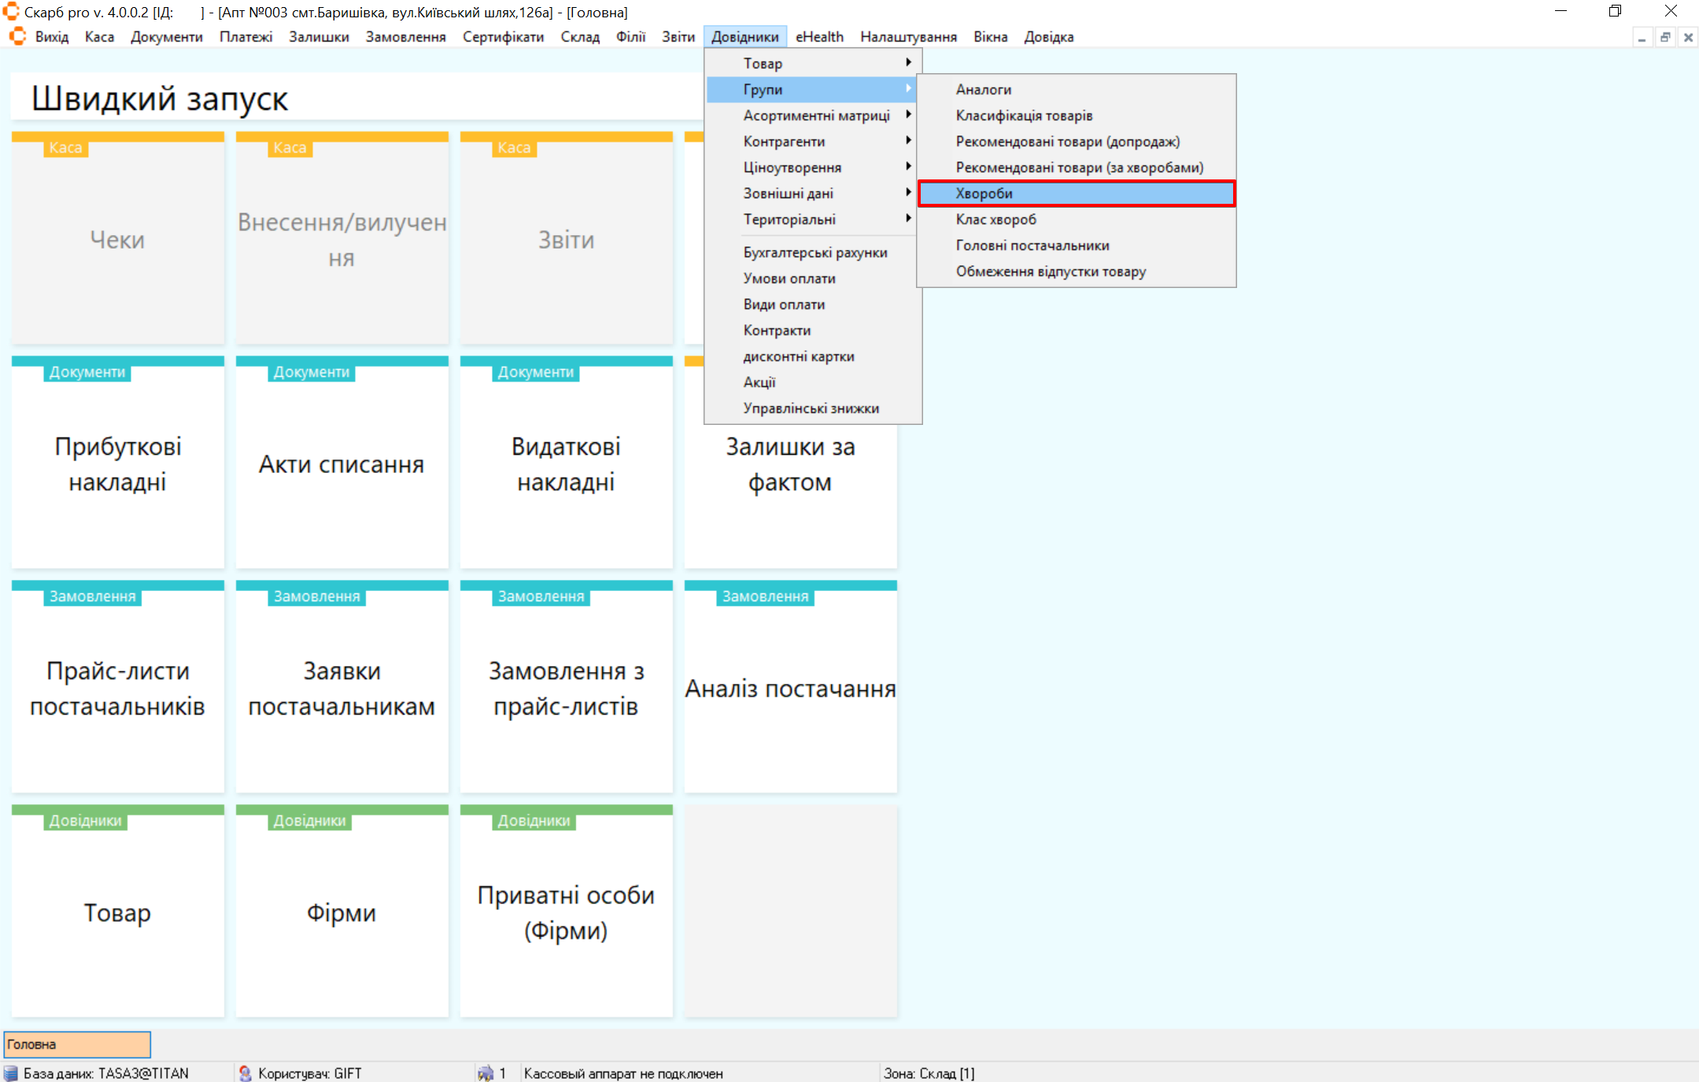1699x1082 pixels.
Task: Launch the Товар quick start tile
Action: pyautogui.click(x=118, y=912)
